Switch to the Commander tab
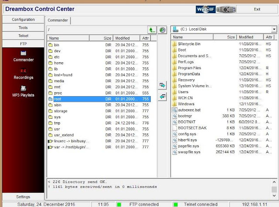The image size is (279, 207). coord(58,20)
